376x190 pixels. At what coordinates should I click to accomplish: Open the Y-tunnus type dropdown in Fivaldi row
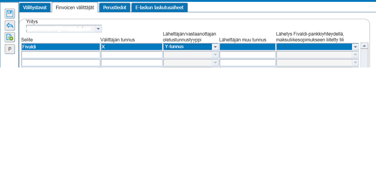tap(215, 47)
